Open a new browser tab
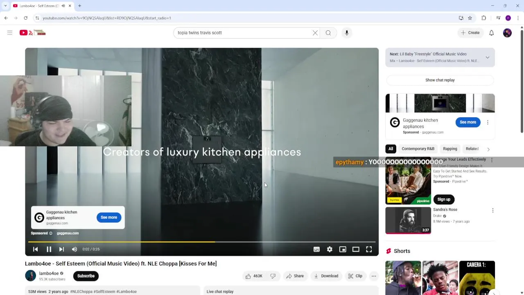 pyautogui.click(x=79, y=6)
